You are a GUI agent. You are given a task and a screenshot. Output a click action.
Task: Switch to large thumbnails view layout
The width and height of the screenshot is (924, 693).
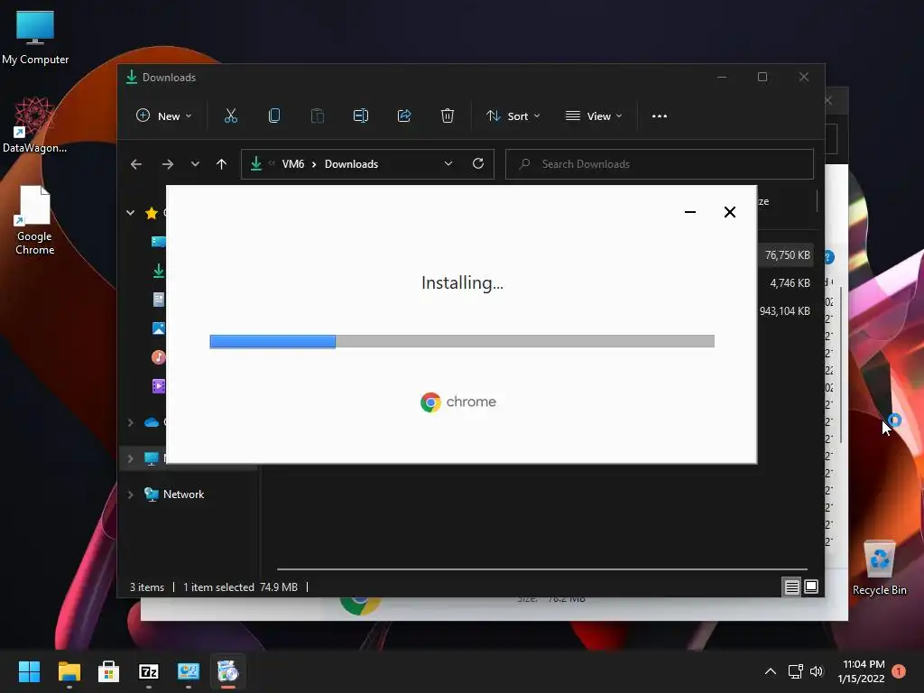[x=811, y=587]
